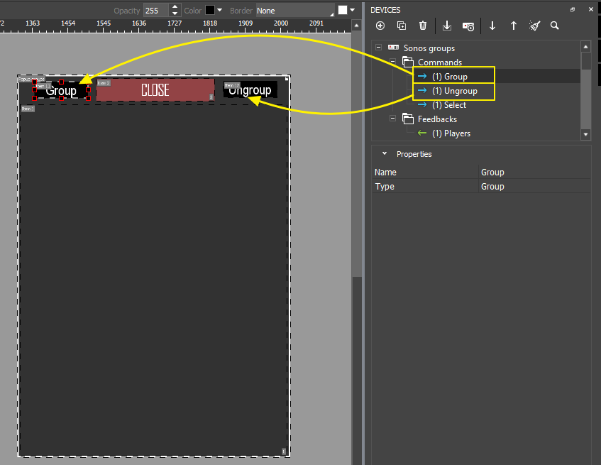Image resolution: width=601 pixels, height=465 pixels.
Task: Click the move down arrow icon
Action: (492, 26)
